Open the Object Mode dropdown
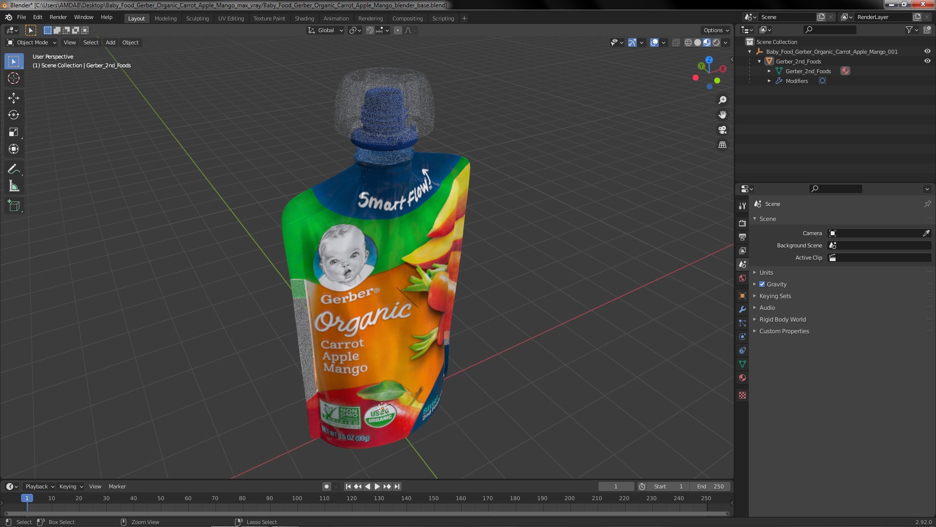Image resolution: width=936 pixels, height=527 pixels. pos(32,42)
